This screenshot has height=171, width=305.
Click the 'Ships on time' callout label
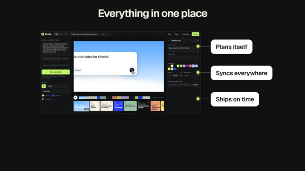(235, 99)
